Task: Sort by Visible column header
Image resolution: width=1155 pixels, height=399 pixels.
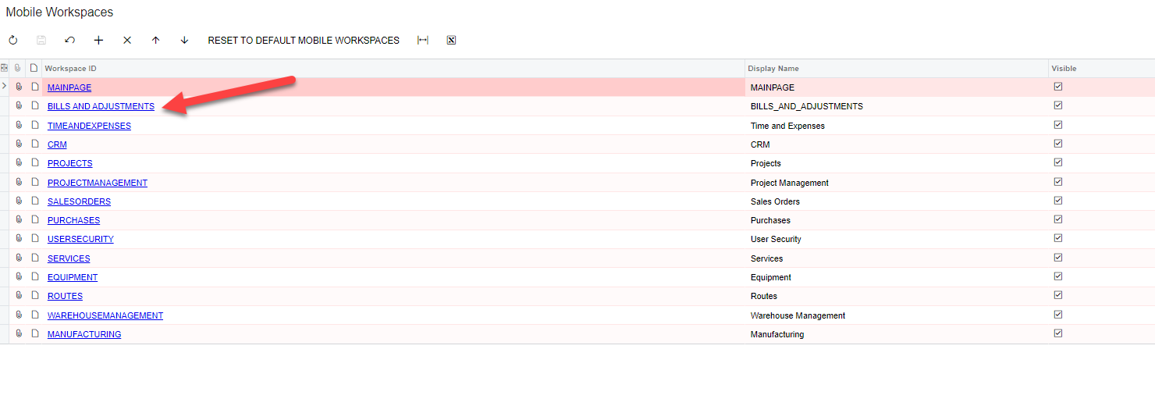Action: (x=1101, y=68)
